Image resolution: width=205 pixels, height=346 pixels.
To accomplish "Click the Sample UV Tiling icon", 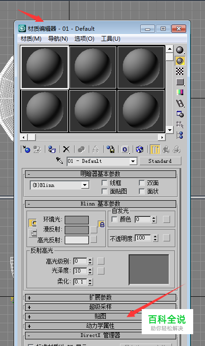I will coord(180,82).
